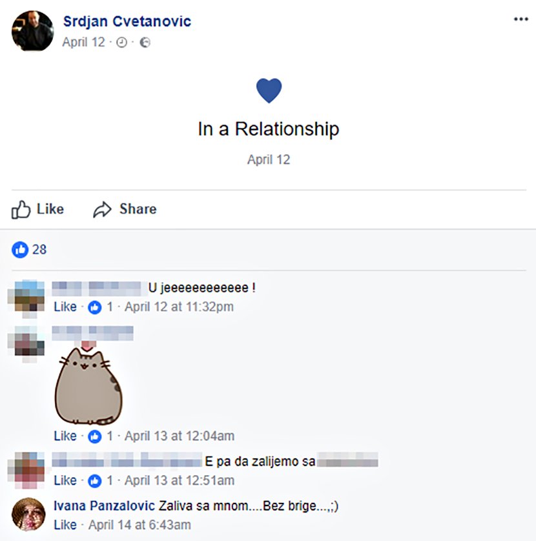Open Srdjan Cvetanovic's profile name link
The image size is (536, 541).
point(127,21)
